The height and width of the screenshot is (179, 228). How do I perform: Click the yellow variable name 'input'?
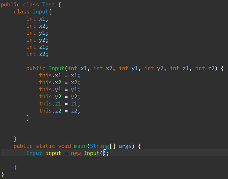[53, 154]
